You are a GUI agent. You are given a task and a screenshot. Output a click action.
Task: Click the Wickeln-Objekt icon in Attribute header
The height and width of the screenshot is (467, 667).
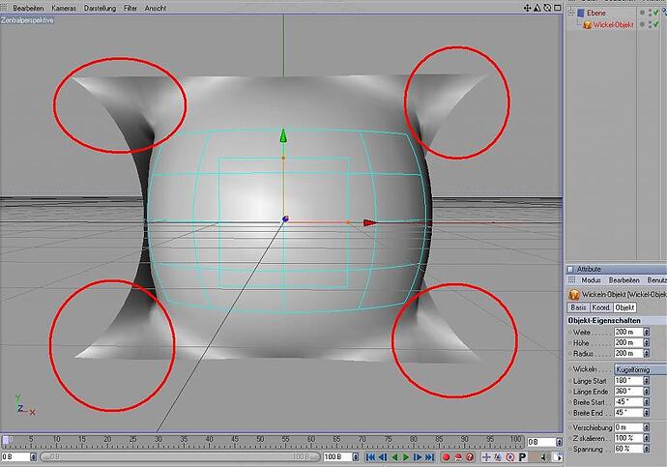click(x=574, y=294)
